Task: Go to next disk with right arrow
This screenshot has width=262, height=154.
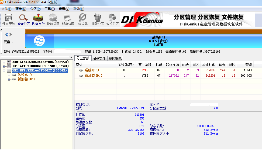Action: [x=11, y=35]
